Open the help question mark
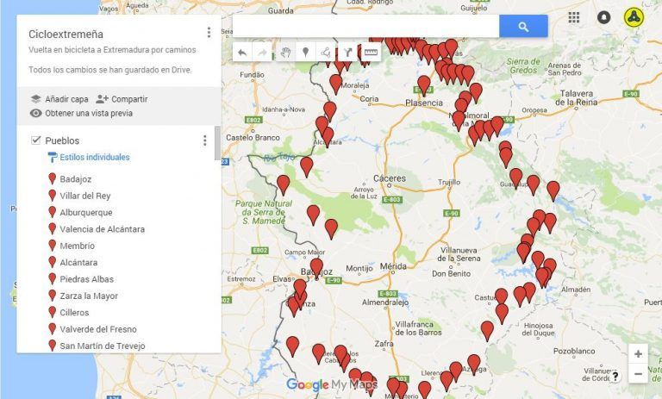This screenshot has height=399, width=662. click(615, 377)
